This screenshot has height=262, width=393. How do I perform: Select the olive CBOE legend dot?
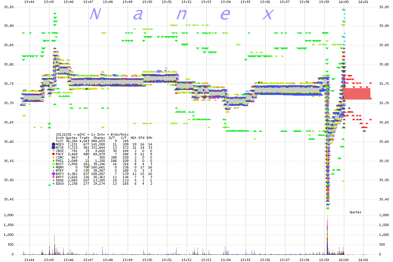pos(53,151)
